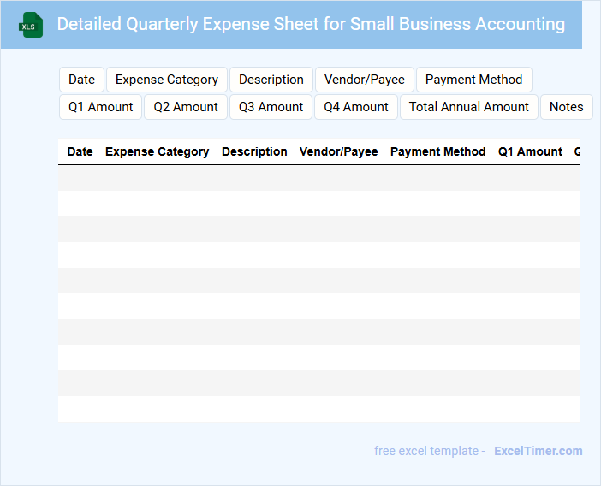Click the Total Annual Amount tag

tap(469, 107)
